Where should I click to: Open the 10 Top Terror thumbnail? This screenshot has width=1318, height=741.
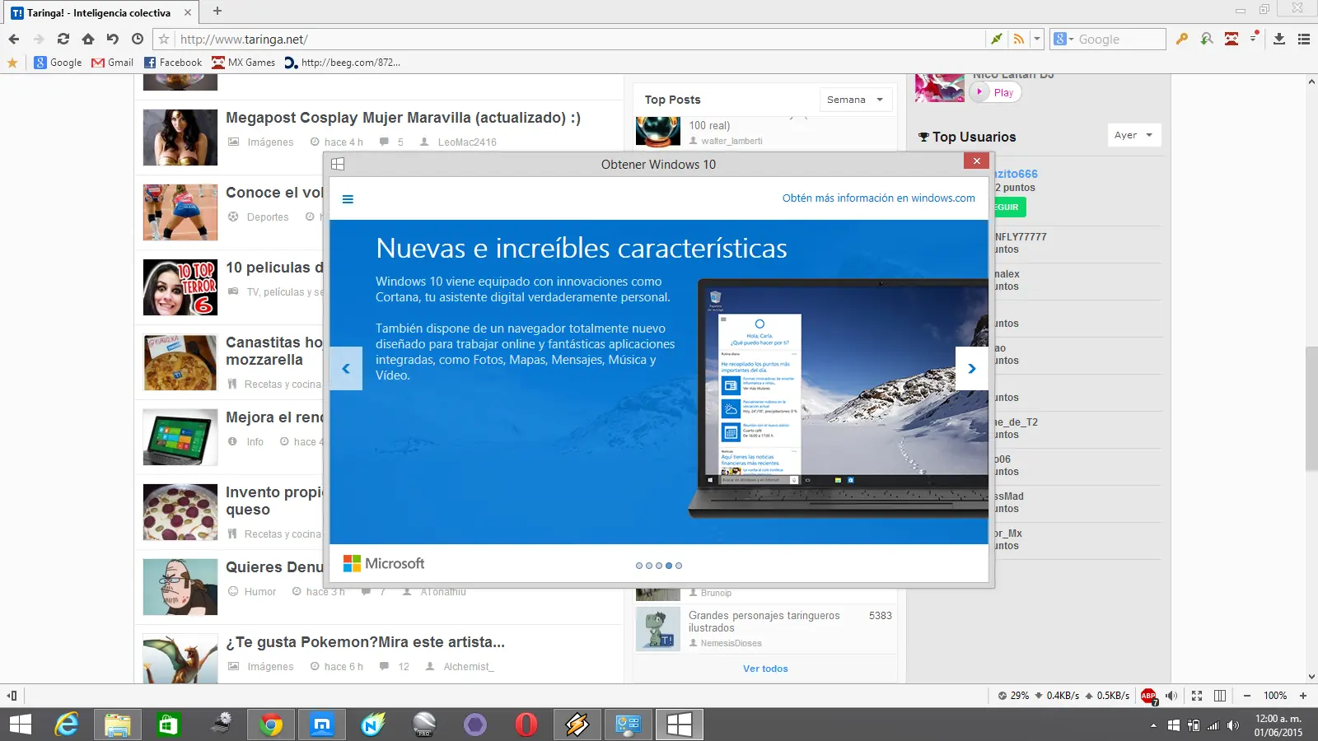[180, 287]
